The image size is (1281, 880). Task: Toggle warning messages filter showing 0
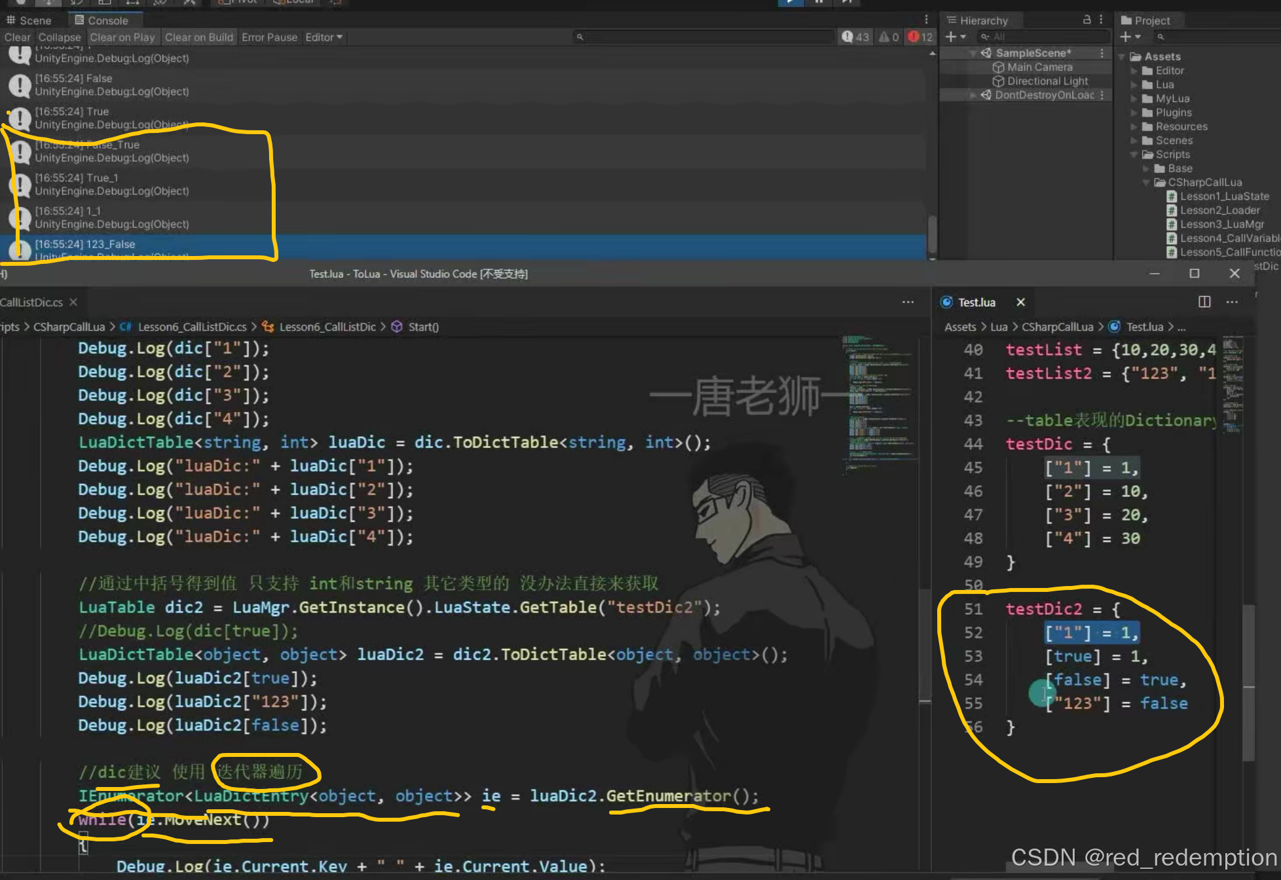pos(888,37)
